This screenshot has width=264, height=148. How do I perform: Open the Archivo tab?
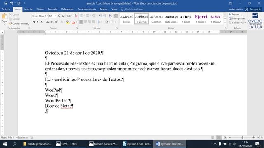pyautogui.click(x=6, y=9)
